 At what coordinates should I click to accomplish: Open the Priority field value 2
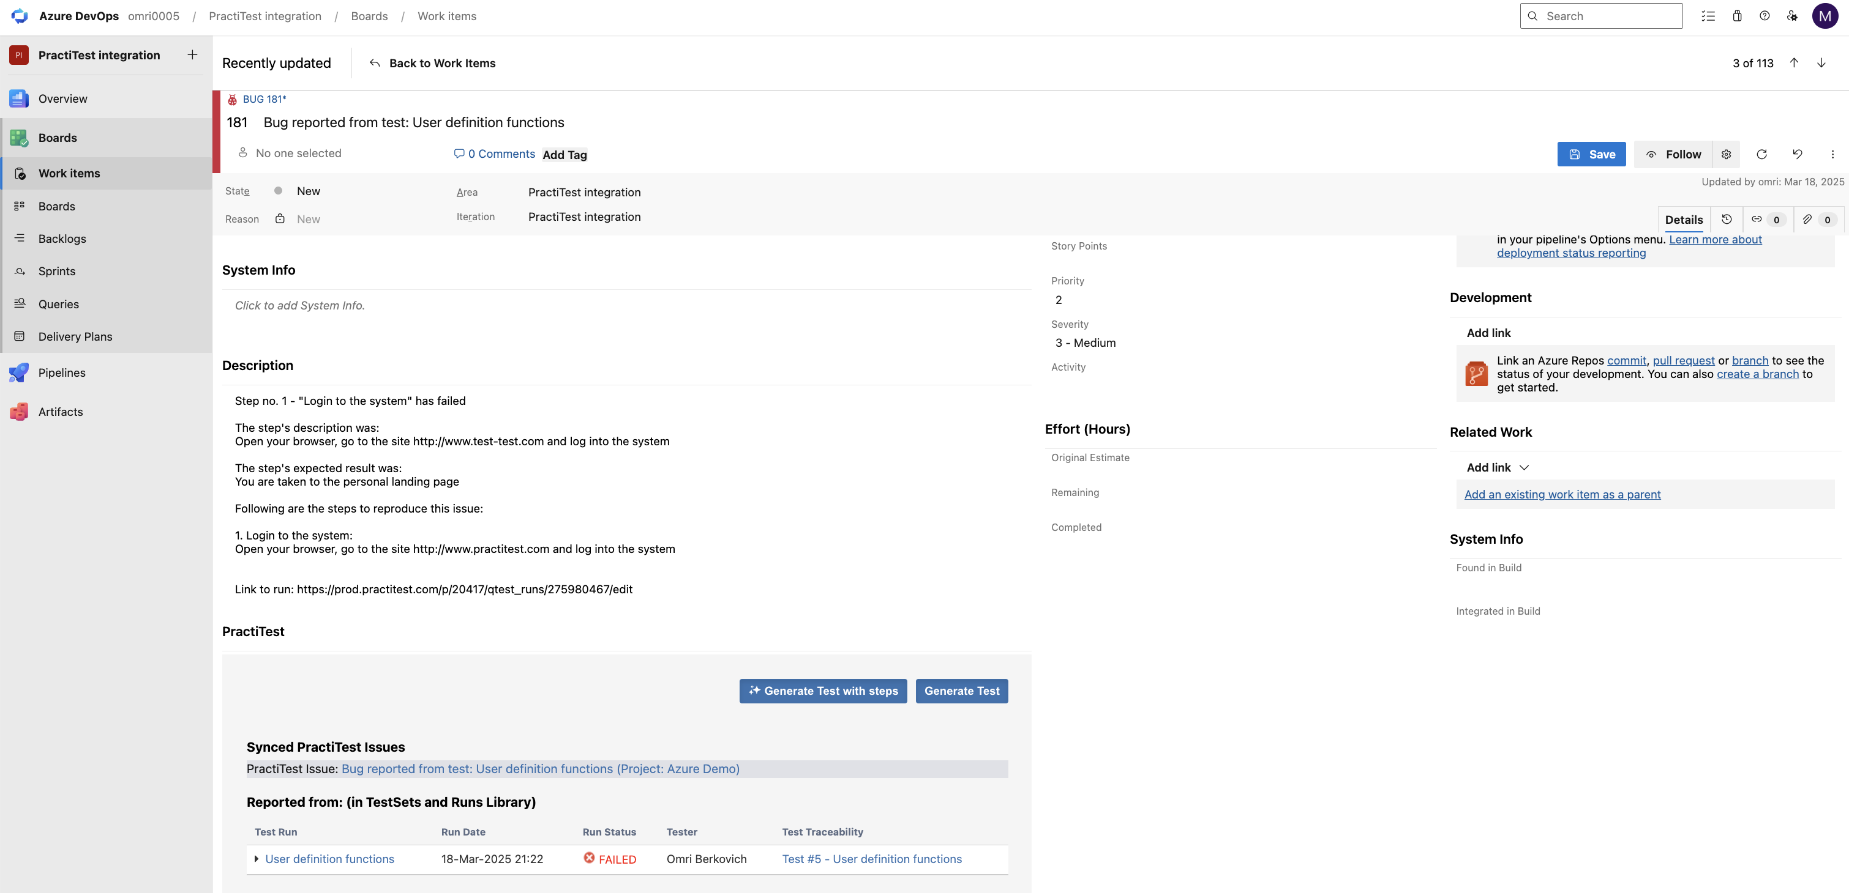point(1059,300)
